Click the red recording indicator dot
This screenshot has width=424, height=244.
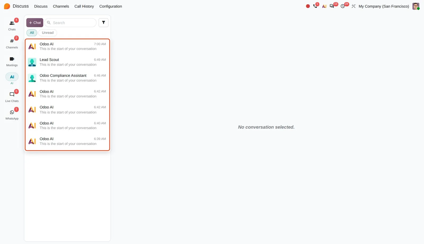pyautogui.click(x=308, y=6)
